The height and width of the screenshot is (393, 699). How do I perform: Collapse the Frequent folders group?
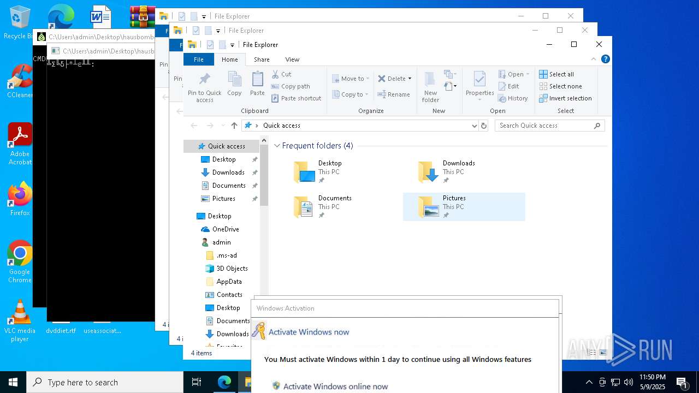pyautogui.click(x=277, y=146)
